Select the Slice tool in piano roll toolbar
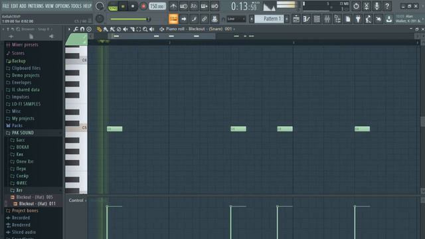The image size is (425, 239). click(132, 29)
